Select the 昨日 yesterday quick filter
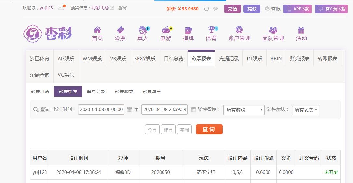The height and width of the screenshot is (183, 353). click(x=168, y=129)
